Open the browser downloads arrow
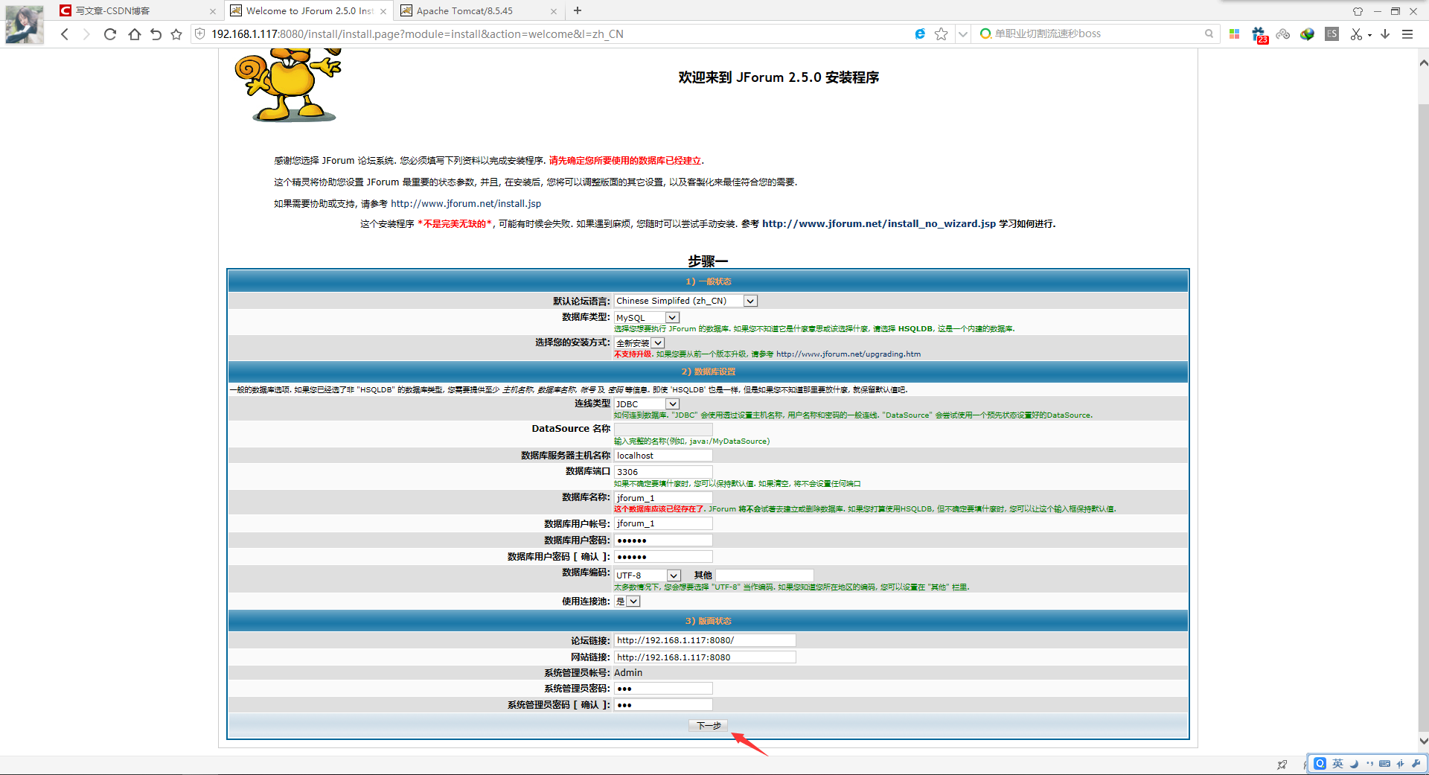Image resolution: width=1429 pixels, height=775 pixels. 1385,34
